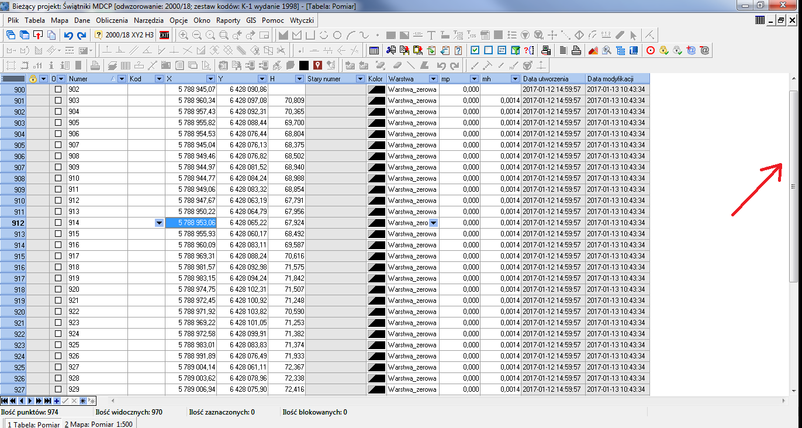Click the black square icon in third toolbar
802x428 pixels.
tap(303, 65)
